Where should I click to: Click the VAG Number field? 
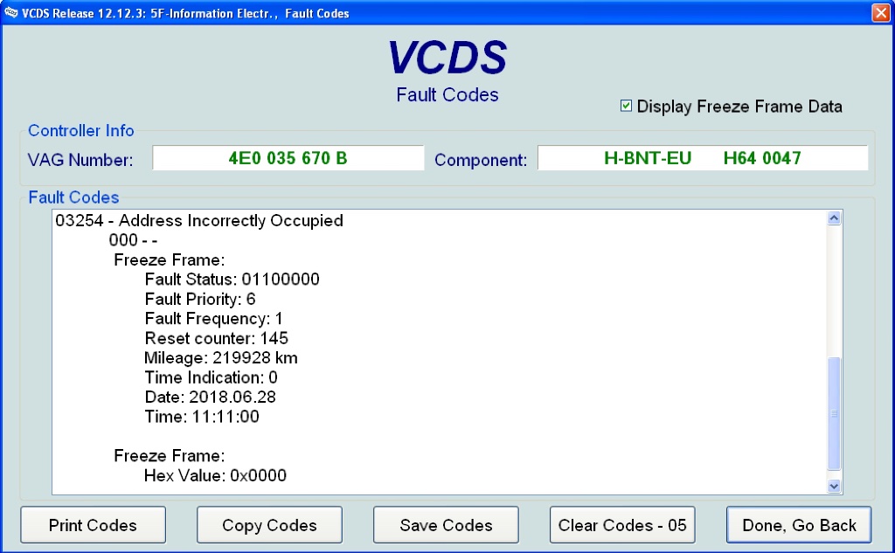(288, 158)
